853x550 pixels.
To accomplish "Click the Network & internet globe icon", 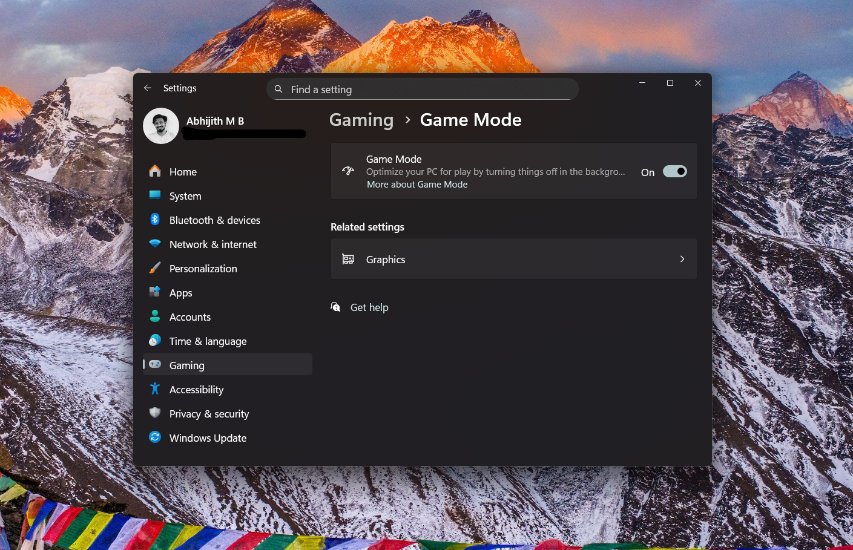I will tap(155, 244).
